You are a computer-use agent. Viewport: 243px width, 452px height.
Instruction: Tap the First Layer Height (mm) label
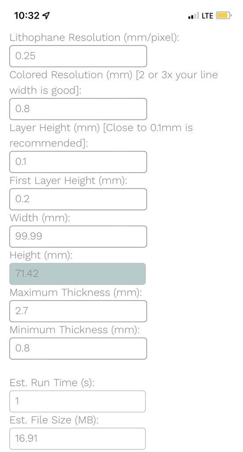(68, 181)
